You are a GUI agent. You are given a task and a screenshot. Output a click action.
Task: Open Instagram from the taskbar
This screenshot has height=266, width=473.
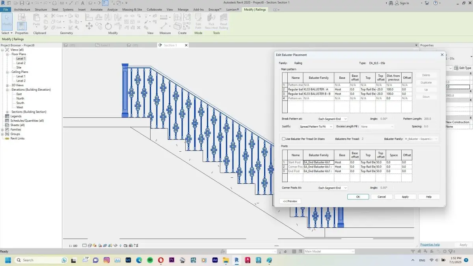(106, 260)
